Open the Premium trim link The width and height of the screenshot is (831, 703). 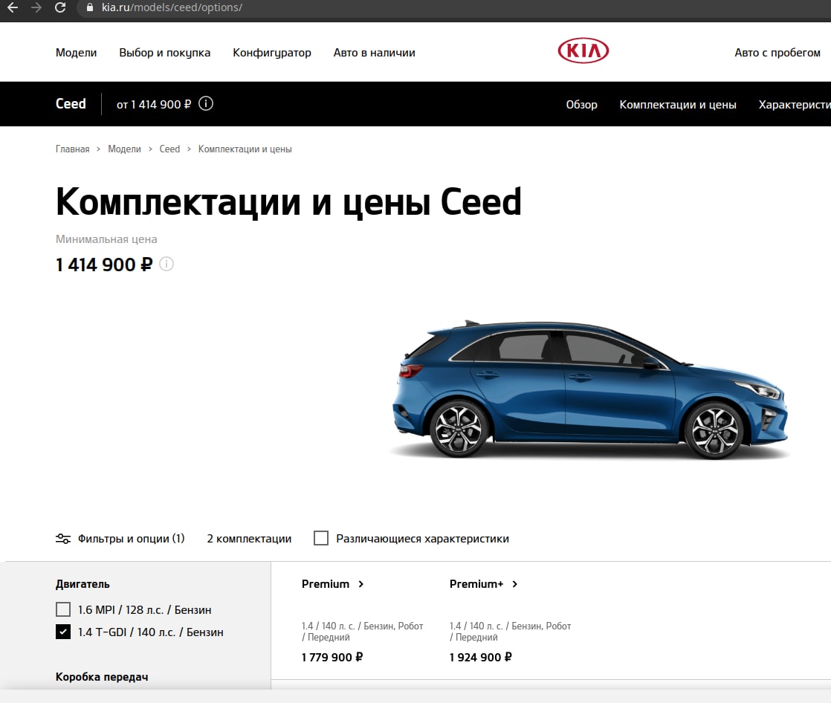click(326, 584)
